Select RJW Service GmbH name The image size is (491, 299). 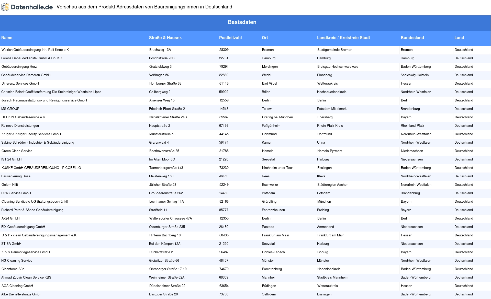click(16, 193)
